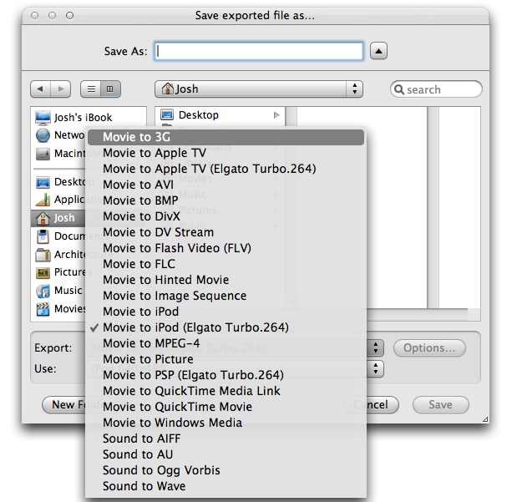Choose Movie to Hinted Movie
522x502 pixels.
[226, 280]
